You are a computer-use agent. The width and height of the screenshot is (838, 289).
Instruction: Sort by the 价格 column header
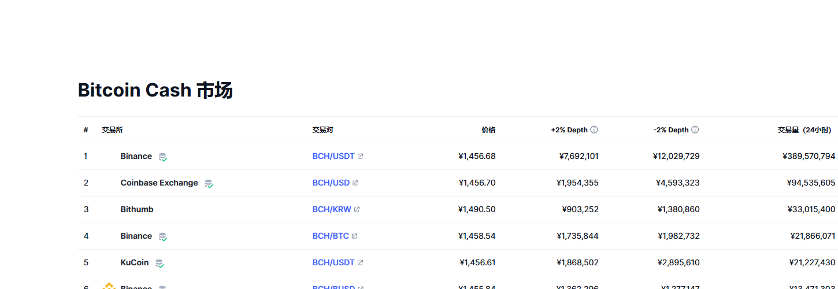point(488,130)
